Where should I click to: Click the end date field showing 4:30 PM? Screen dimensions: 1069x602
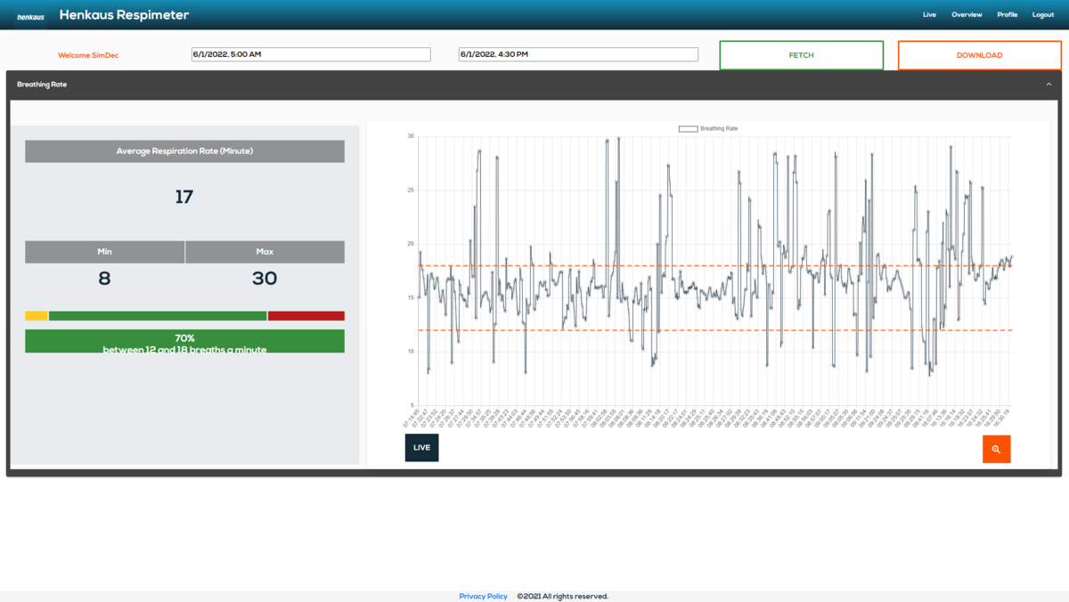point(577,53)
